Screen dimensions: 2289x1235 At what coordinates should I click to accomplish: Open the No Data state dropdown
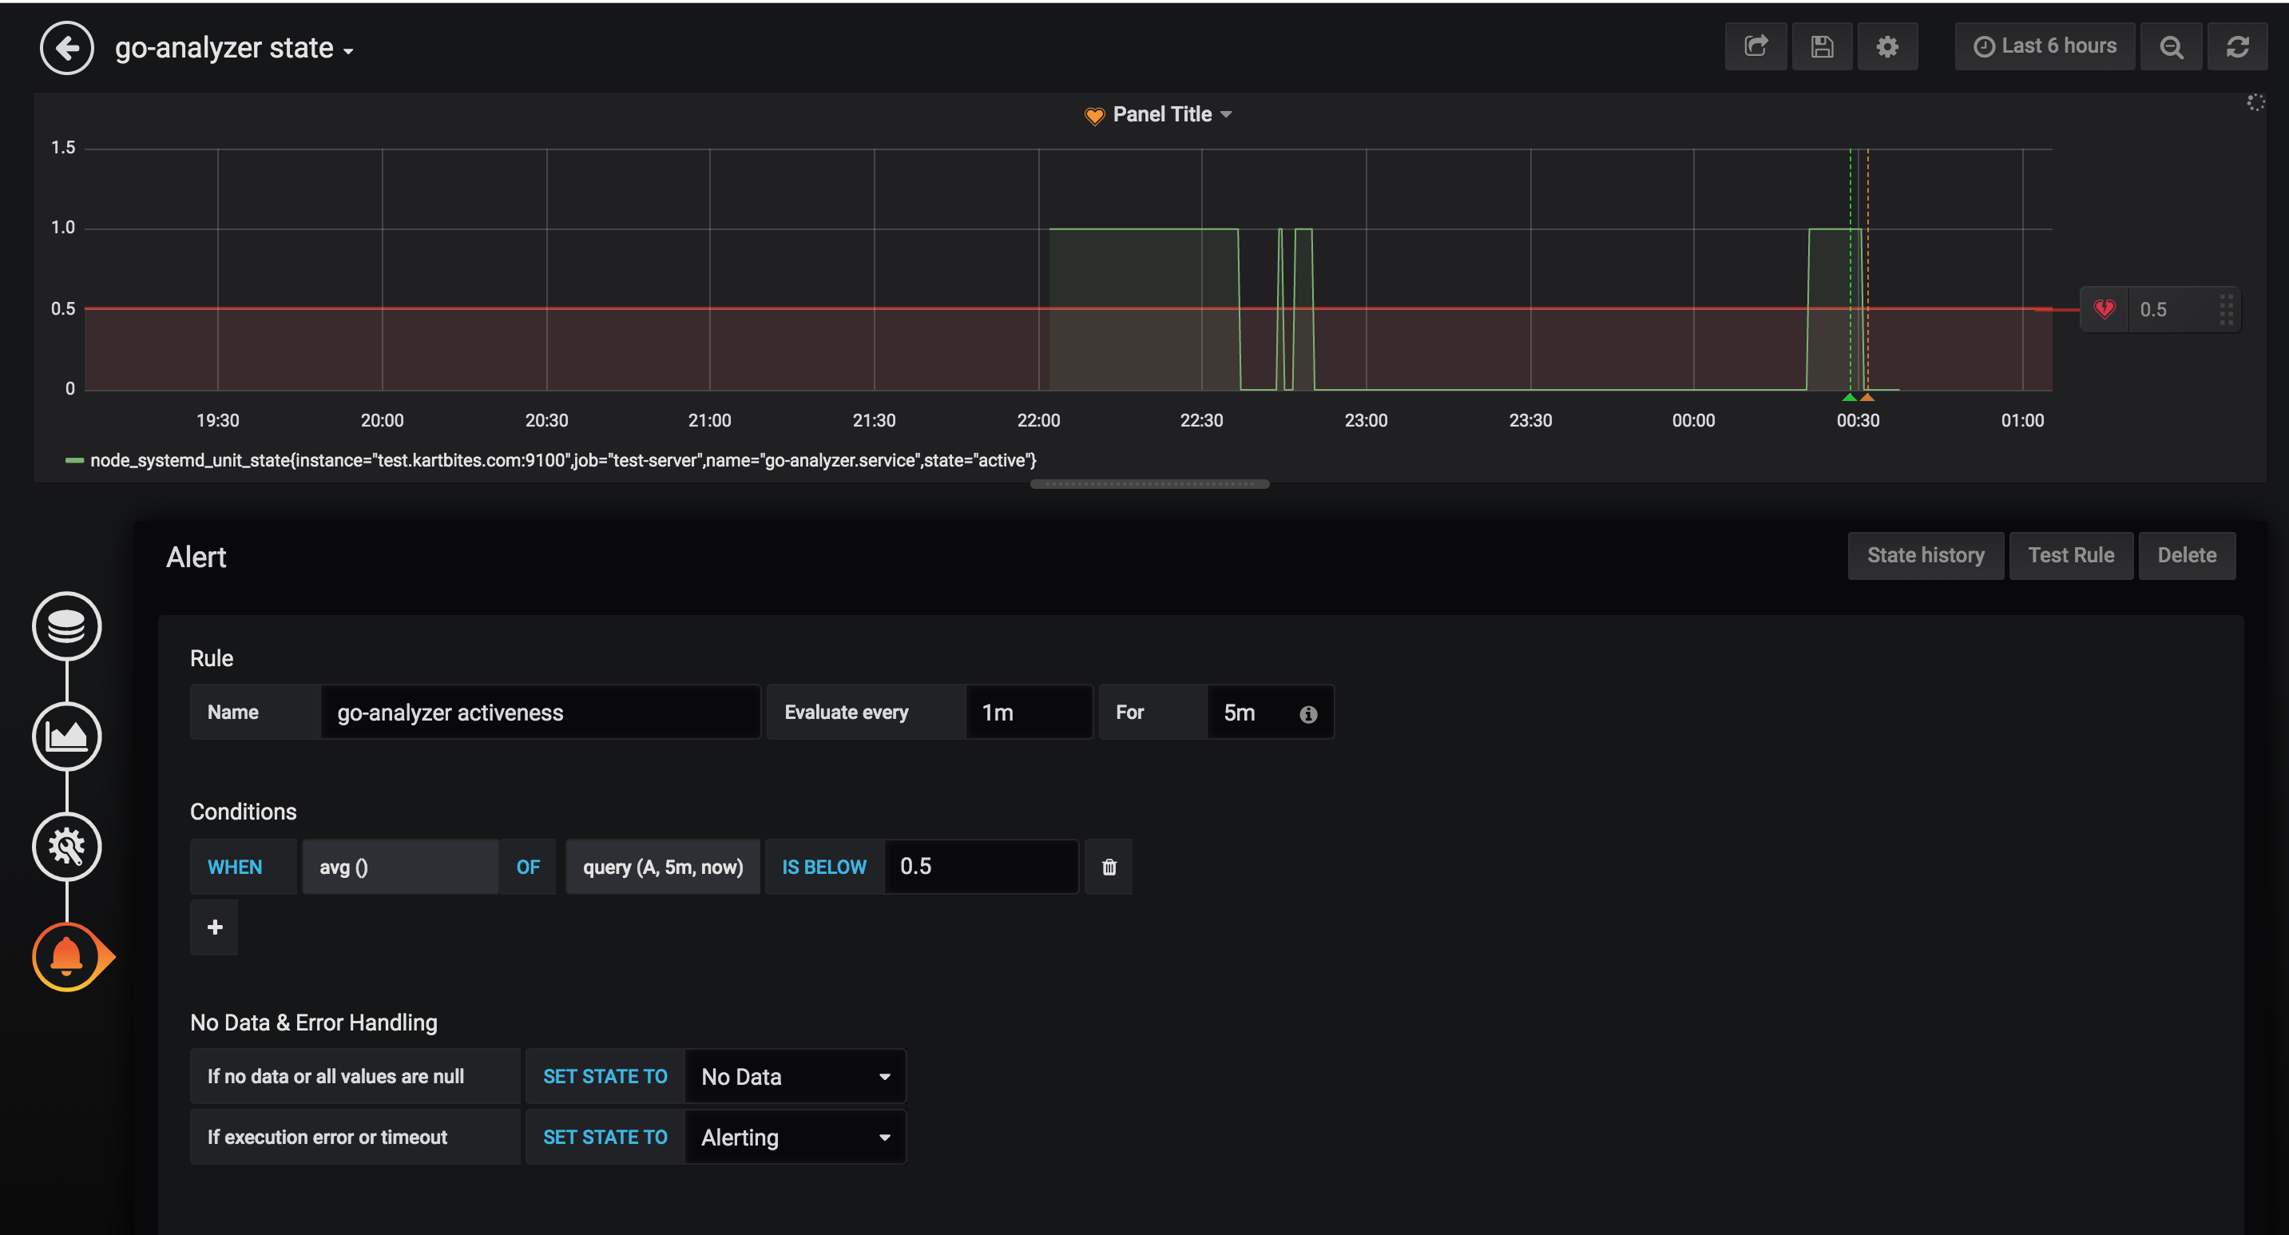coord(795,1076)
